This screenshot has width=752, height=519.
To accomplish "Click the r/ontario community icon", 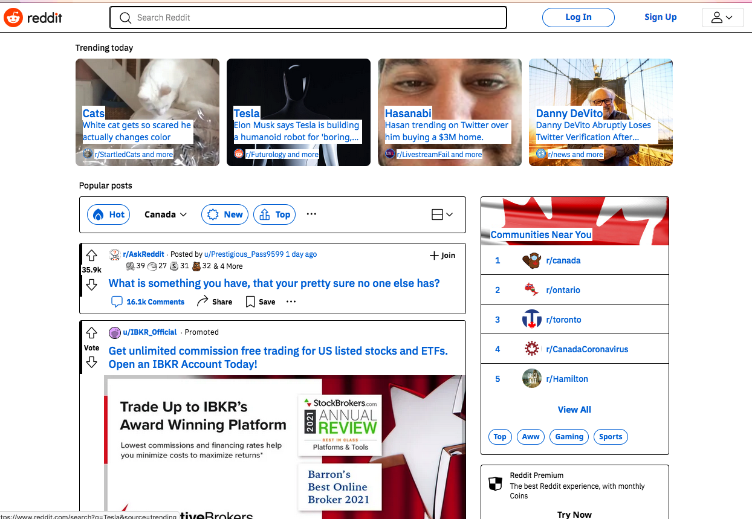I will (531, 290).
